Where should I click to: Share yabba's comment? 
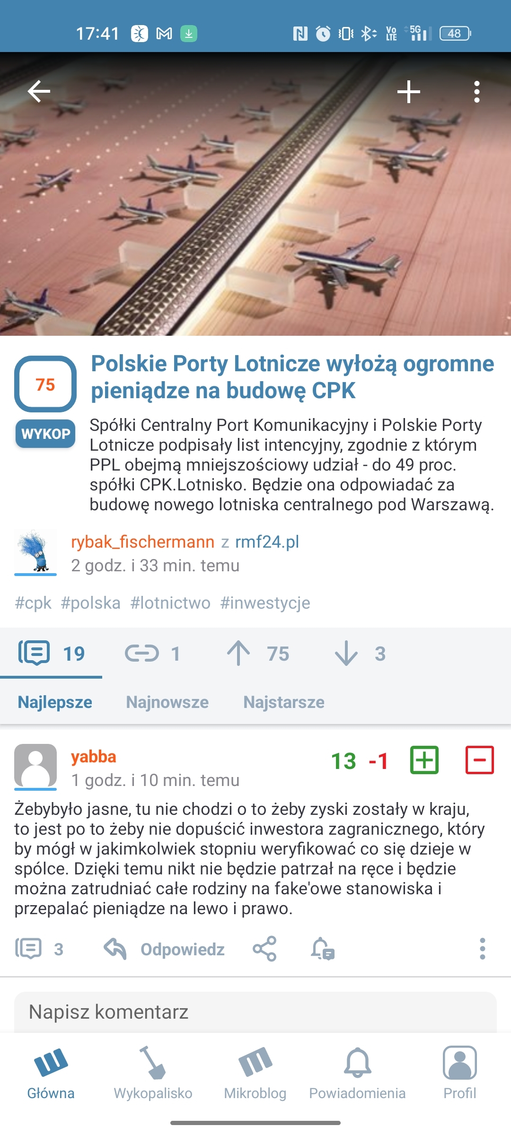pyautogui.click(x=264, y=949)
